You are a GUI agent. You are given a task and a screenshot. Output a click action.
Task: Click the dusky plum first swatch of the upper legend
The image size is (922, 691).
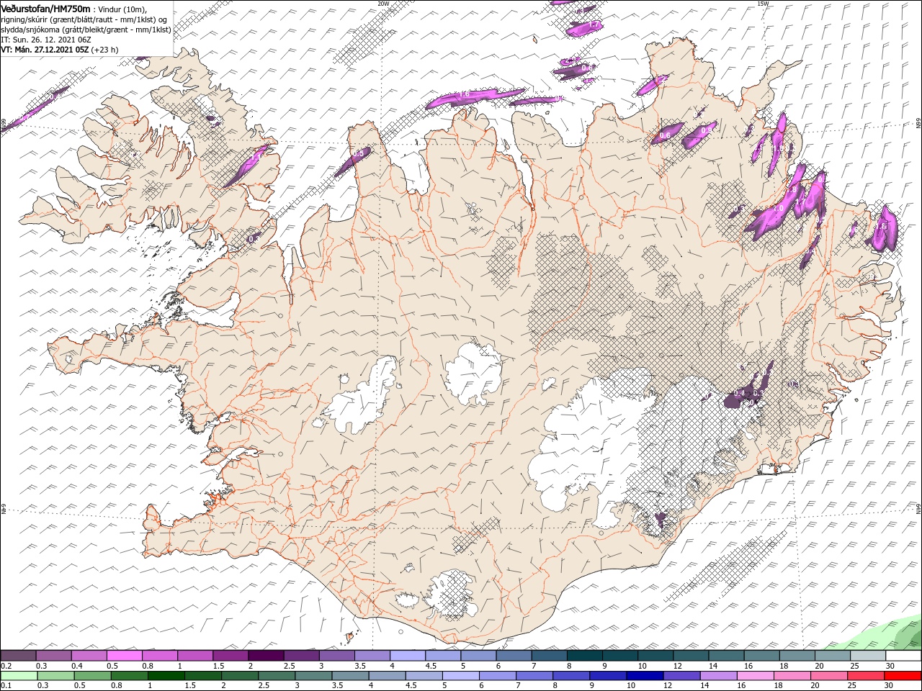point(18,656)
